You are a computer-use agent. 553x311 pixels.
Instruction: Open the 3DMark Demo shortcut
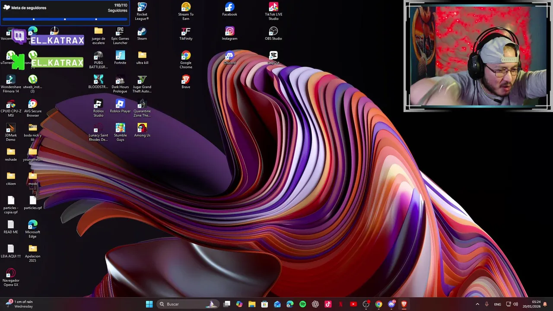coord(11,132)
